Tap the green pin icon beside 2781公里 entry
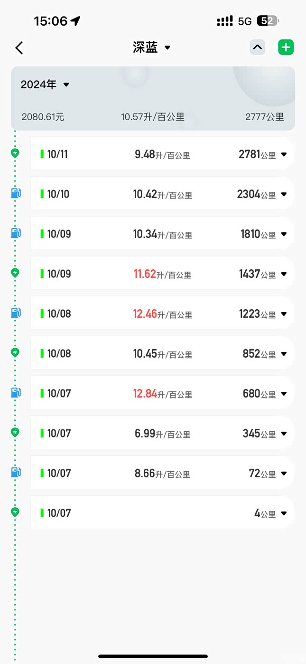The width and height of the screenshot is (306, 664). tap(15, 153)
